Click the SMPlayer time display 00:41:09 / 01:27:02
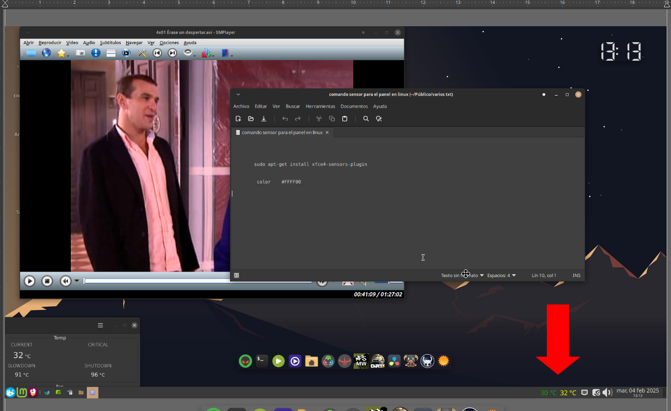This screenshot has width=671, height=411. (x=378, y=295)
